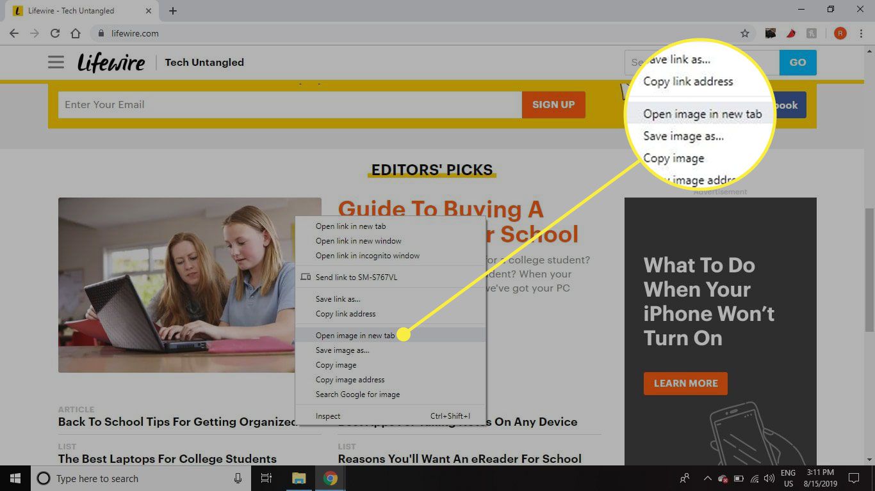This screenshot has width=875, height=491.
Task: Choose Open image in new tab
Action: click(390, 336)
